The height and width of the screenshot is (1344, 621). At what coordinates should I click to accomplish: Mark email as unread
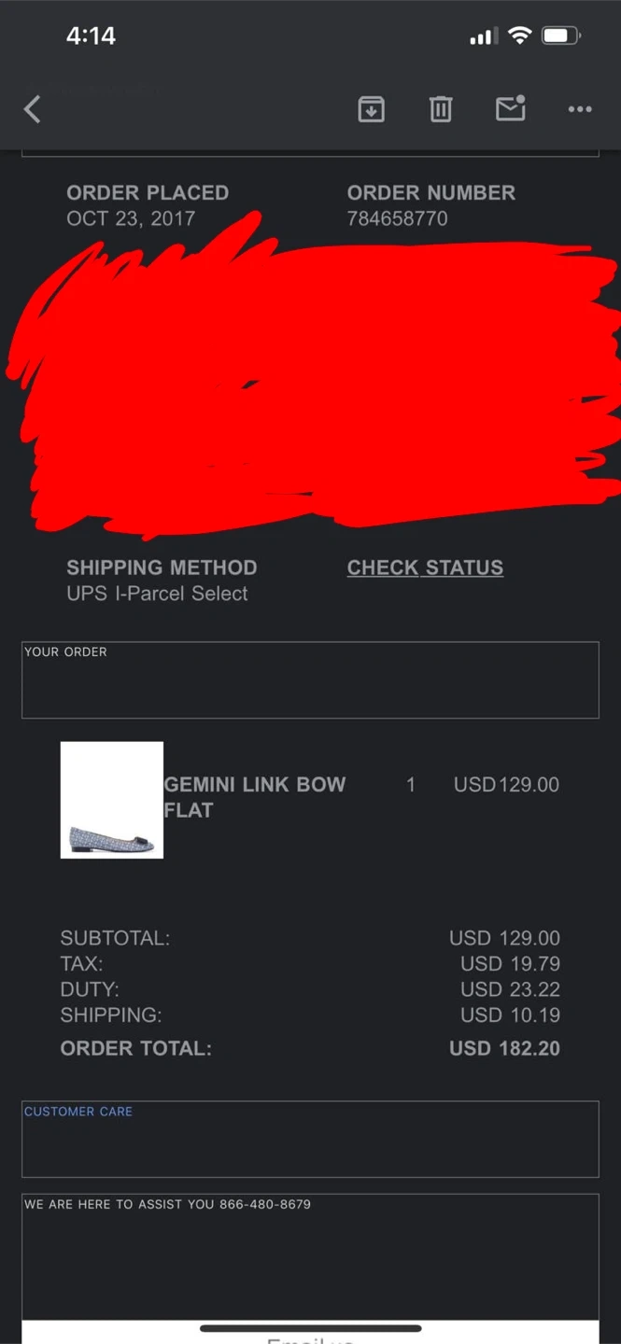[x=510, y=108]
